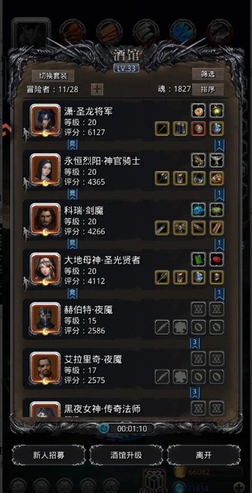Toggle the 竞 badge under 科瑞·剑魔
The width and height of the screenshot is (252, 493).
(73, 243)
